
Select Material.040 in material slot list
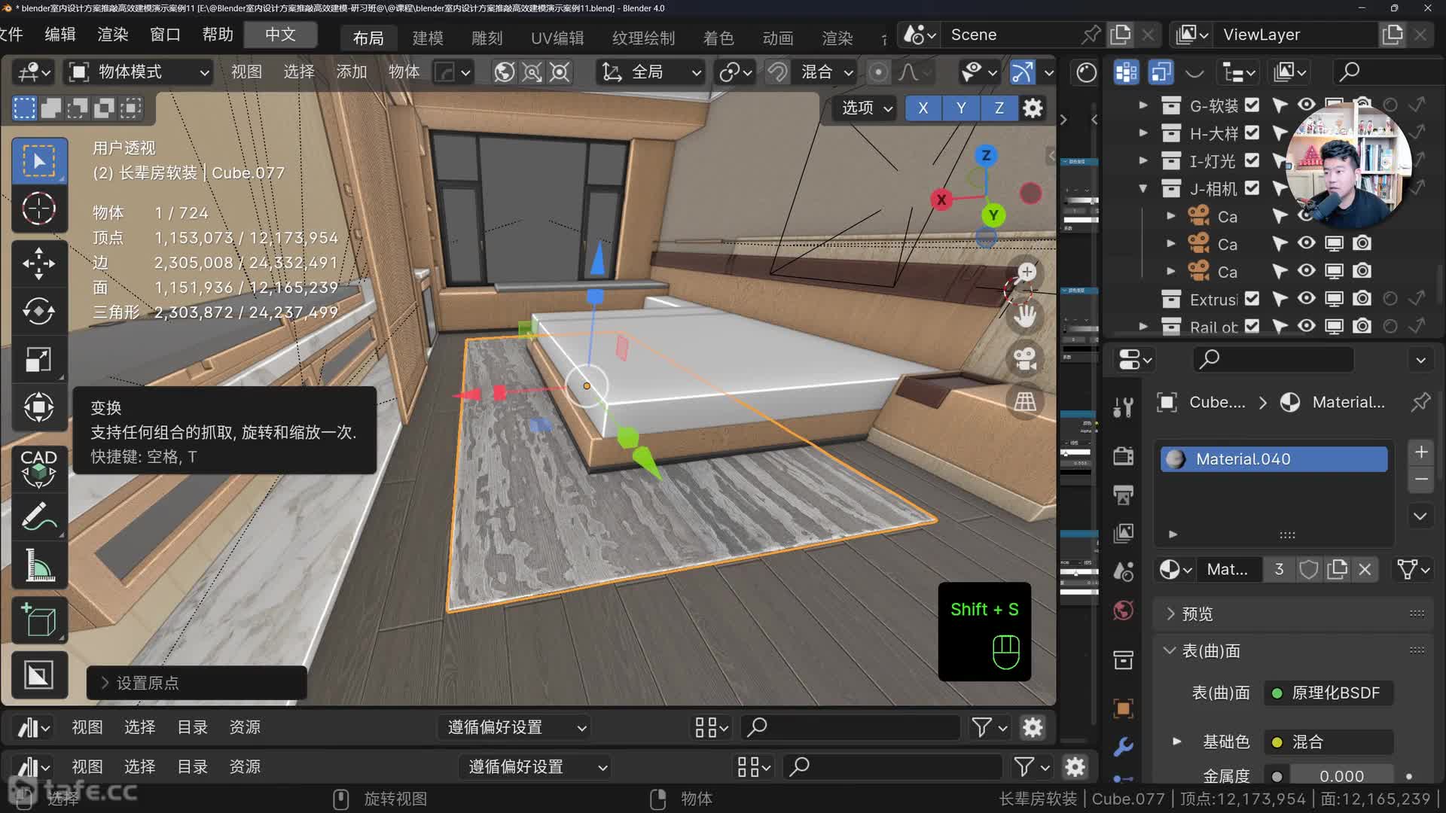tap(1274, 459)
